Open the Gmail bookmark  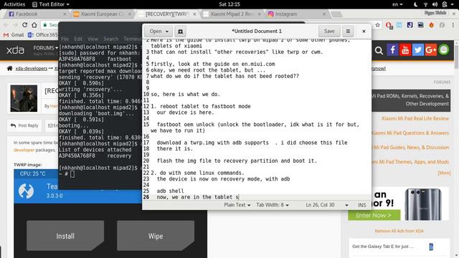click(x=14, y=35)
